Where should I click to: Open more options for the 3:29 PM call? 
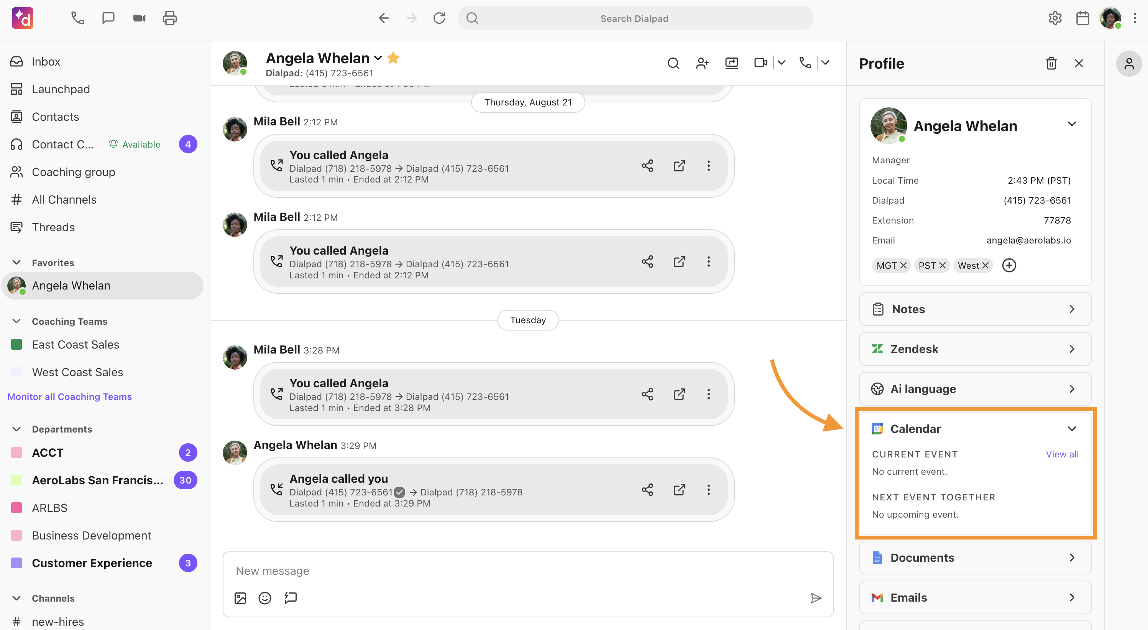(709, 490)
